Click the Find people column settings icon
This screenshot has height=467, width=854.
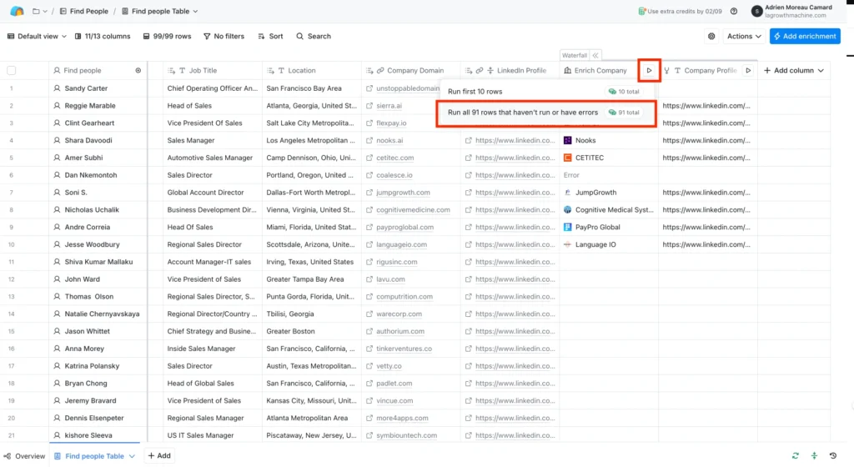138,71
